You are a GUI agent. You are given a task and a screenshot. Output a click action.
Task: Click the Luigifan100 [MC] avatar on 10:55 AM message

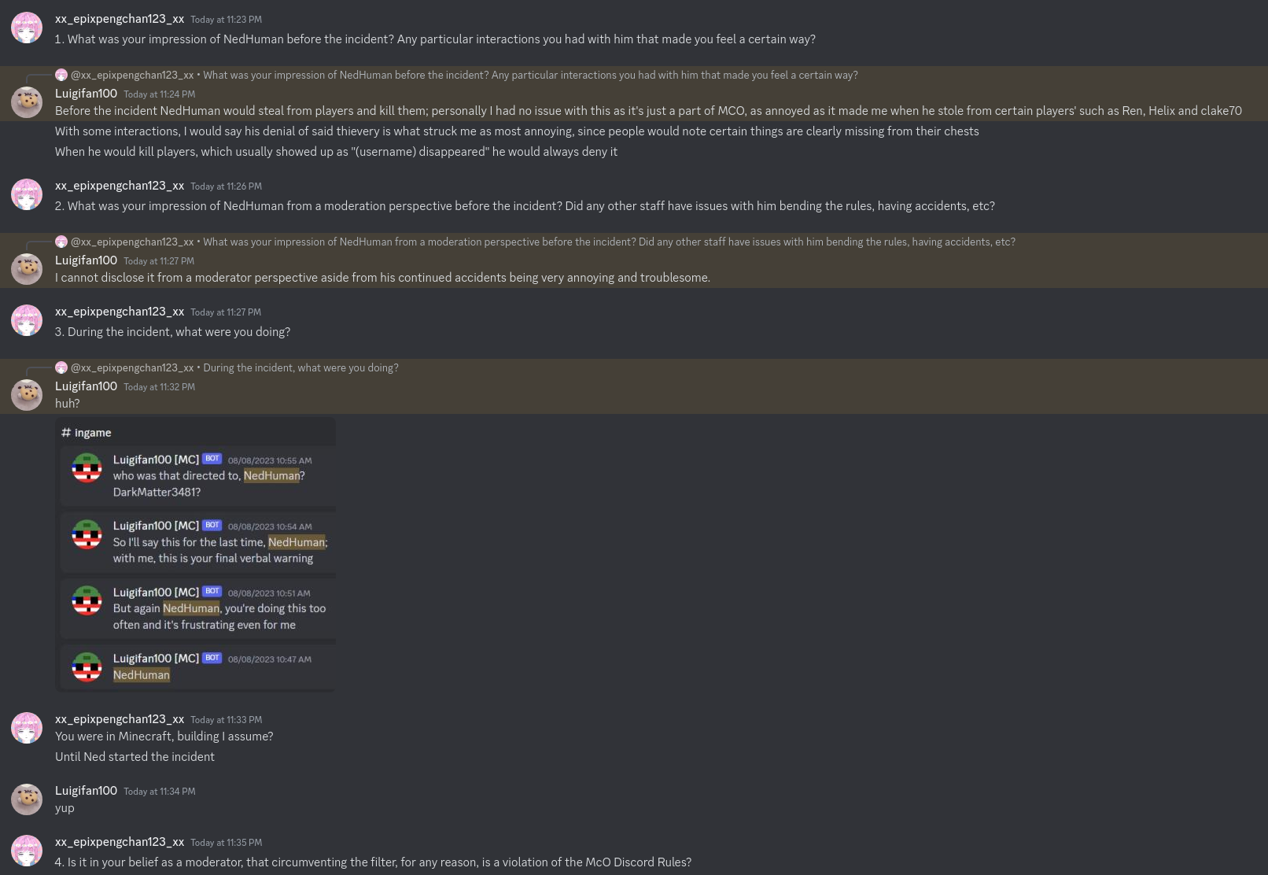pyautogui.click(x=87, y=467)
